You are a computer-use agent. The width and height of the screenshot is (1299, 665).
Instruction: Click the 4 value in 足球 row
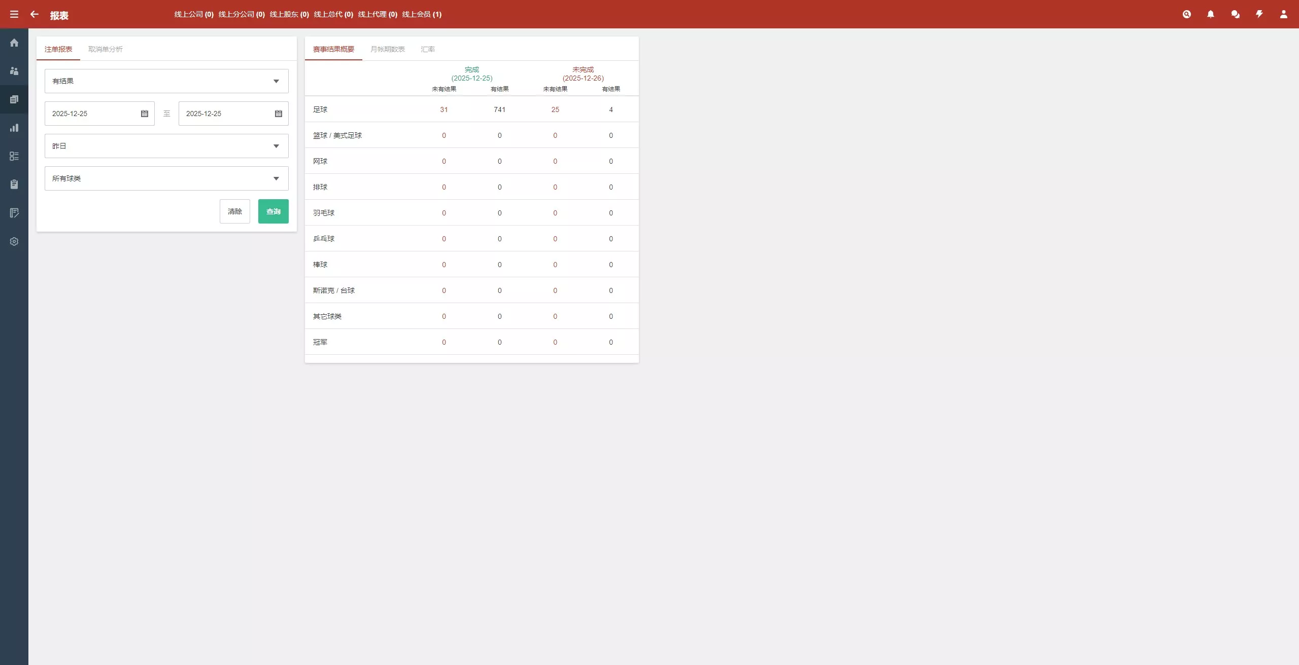point(611,109)
